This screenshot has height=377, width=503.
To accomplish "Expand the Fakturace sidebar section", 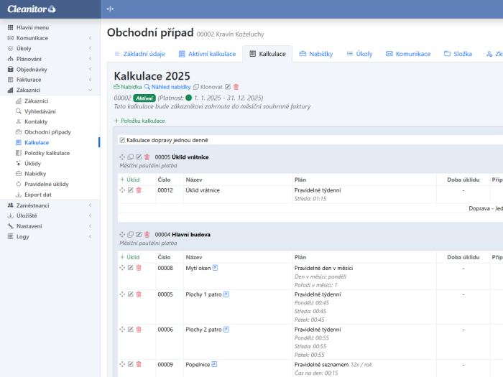I will tap(90, 80).
